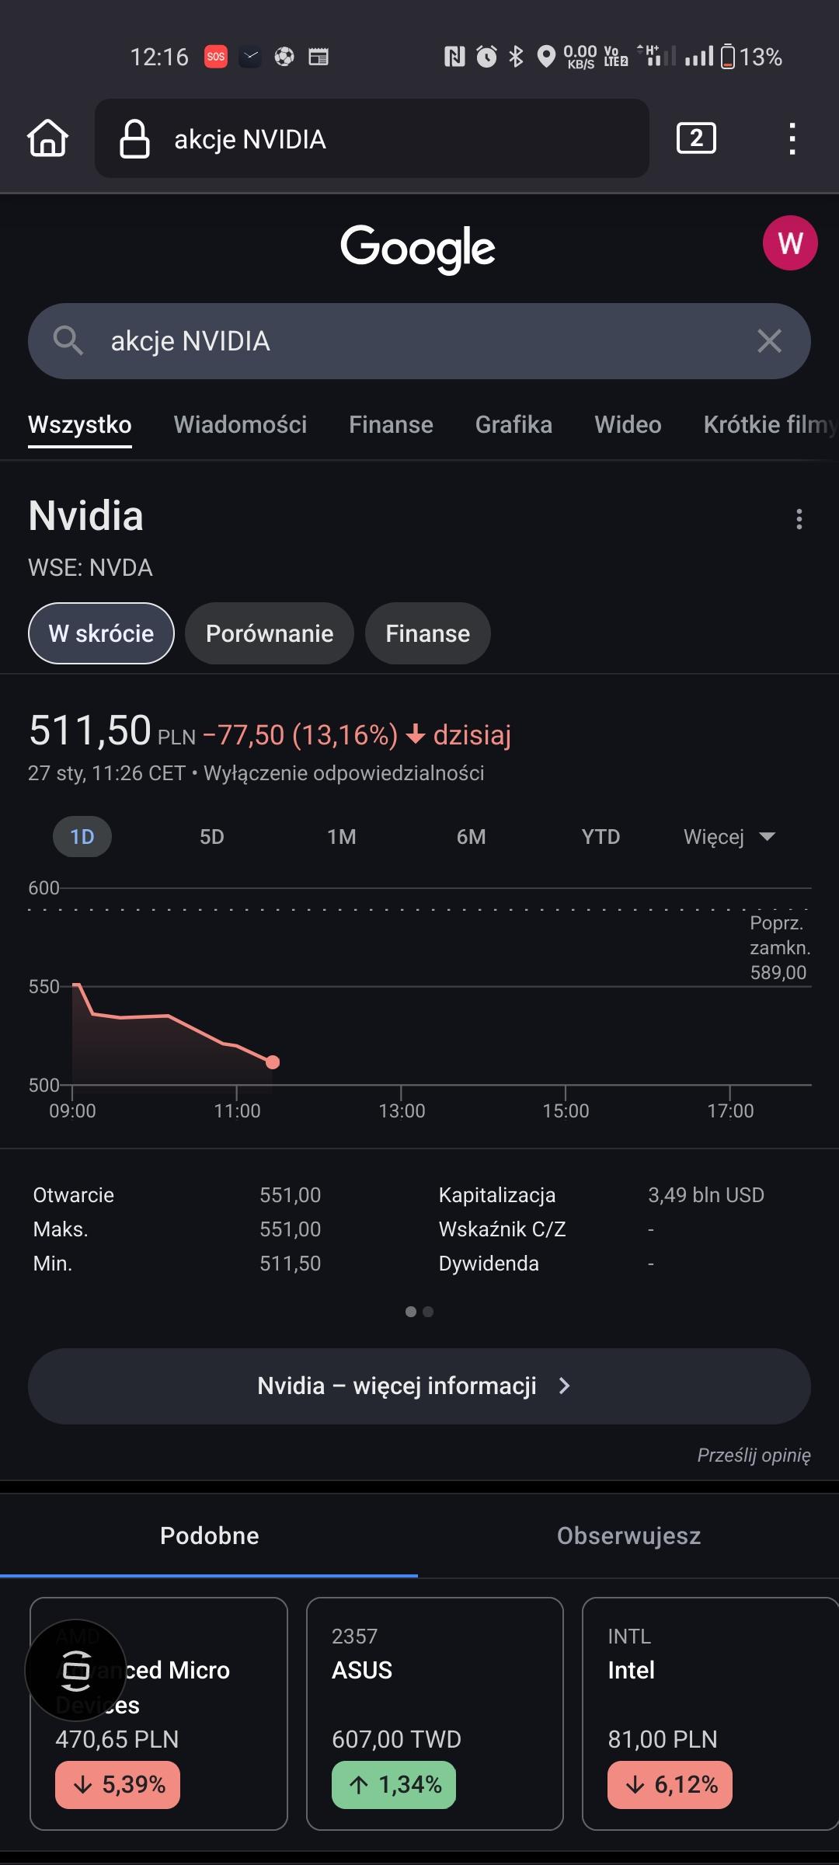Image resolution: width=839 pixels, height=1865 pixels.
Task: Switch to the Obserwujesz tab
Action: click(628, 1536)
